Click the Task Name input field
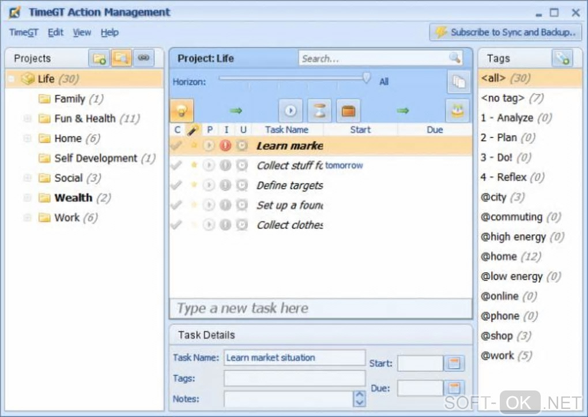The height and width of the screenshot is (417, 588). tap(295, 358)
